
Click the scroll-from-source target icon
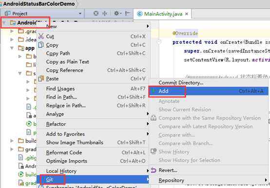pyautogui.click(x=96, y=13)
